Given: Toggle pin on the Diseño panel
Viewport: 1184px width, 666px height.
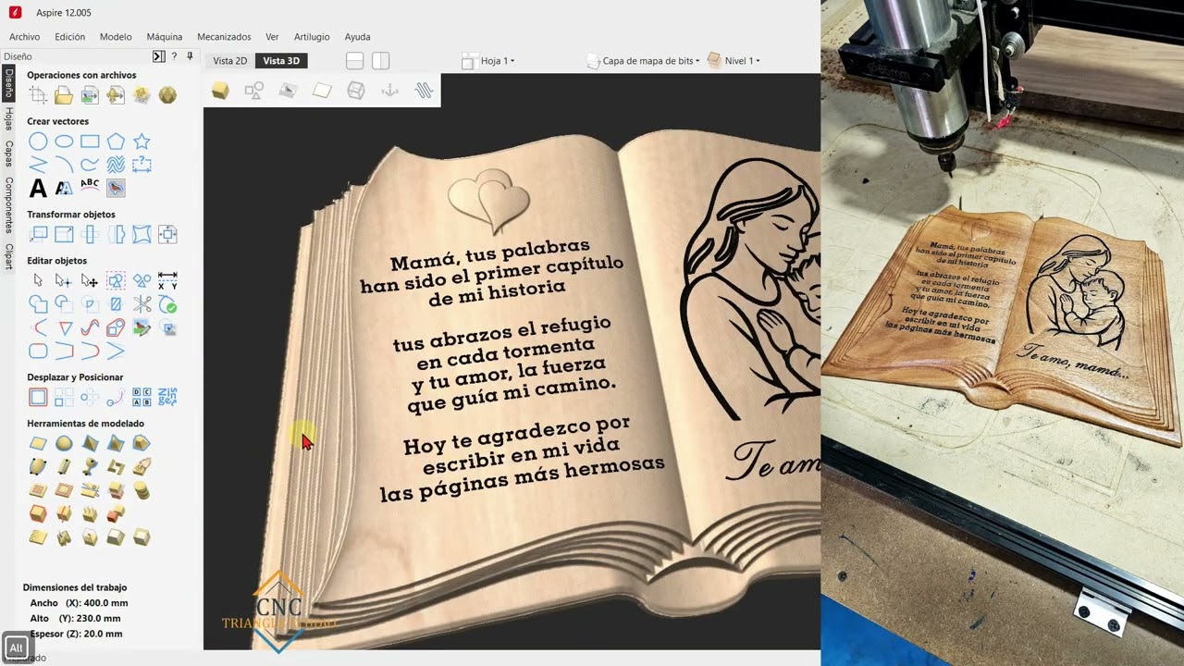Looking at the screenshot, I should (190, 56).
